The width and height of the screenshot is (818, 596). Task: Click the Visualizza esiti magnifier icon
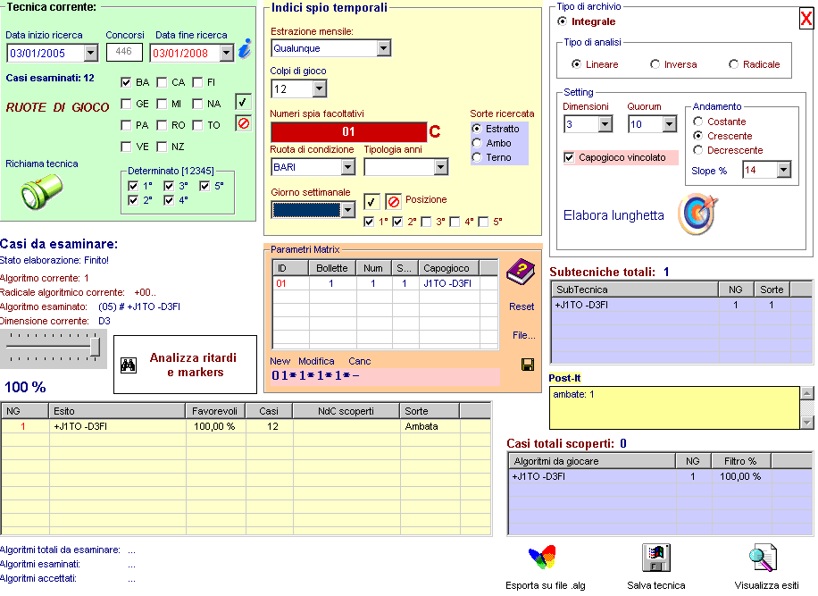point(764,558)
